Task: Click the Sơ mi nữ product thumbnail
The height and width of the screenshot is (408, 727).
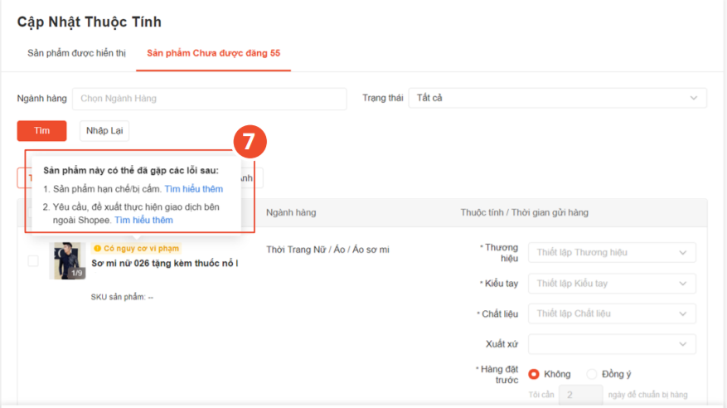Action: pyautogui.click(x=67, y=260)
